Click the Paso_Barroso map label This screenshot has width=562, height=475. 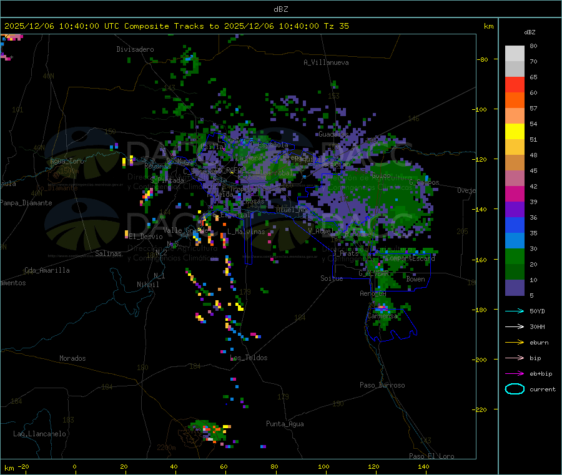(x=382, y=385)
